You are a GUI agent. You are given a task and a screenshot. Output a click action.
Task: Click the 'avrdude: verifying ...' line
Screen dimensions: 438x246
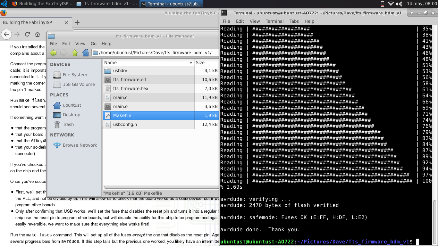(255, 199)
